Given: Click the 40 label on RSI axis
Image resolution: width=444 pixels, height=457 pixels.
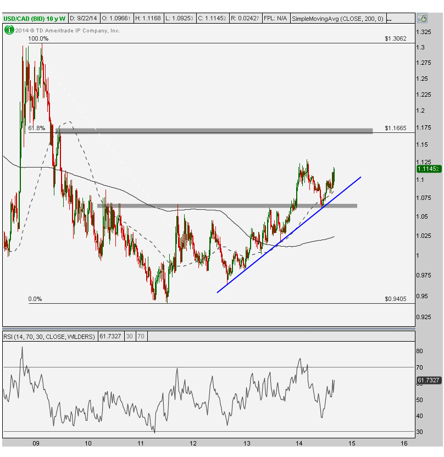Looking at the screenshot, I should point(419,416).
